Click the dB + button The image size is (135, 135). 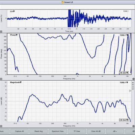click(x=115, y=131)
